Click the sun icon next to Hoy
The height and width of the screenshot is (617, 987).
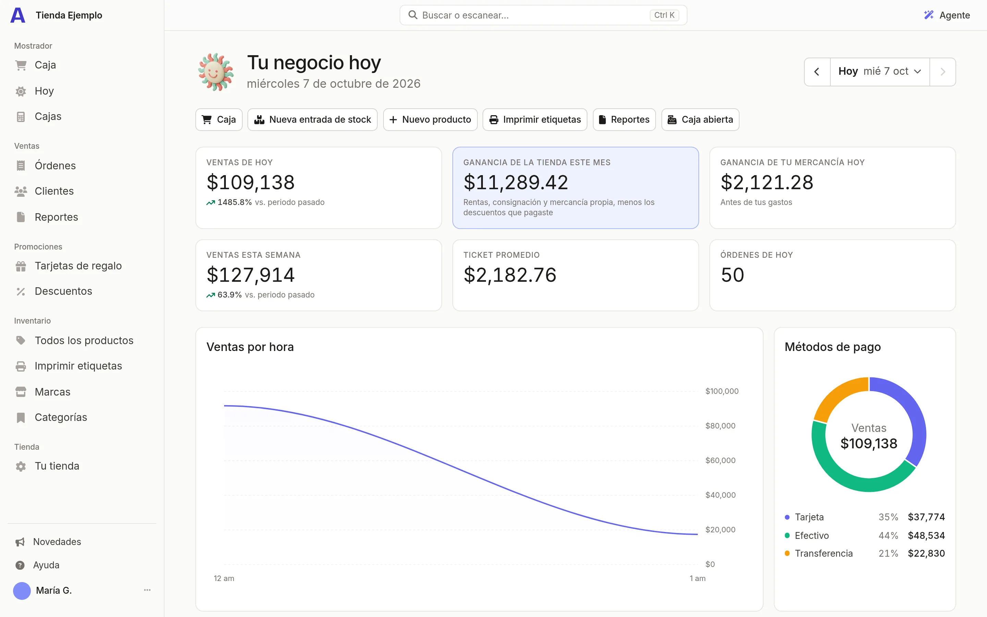(x=21, y=91)
